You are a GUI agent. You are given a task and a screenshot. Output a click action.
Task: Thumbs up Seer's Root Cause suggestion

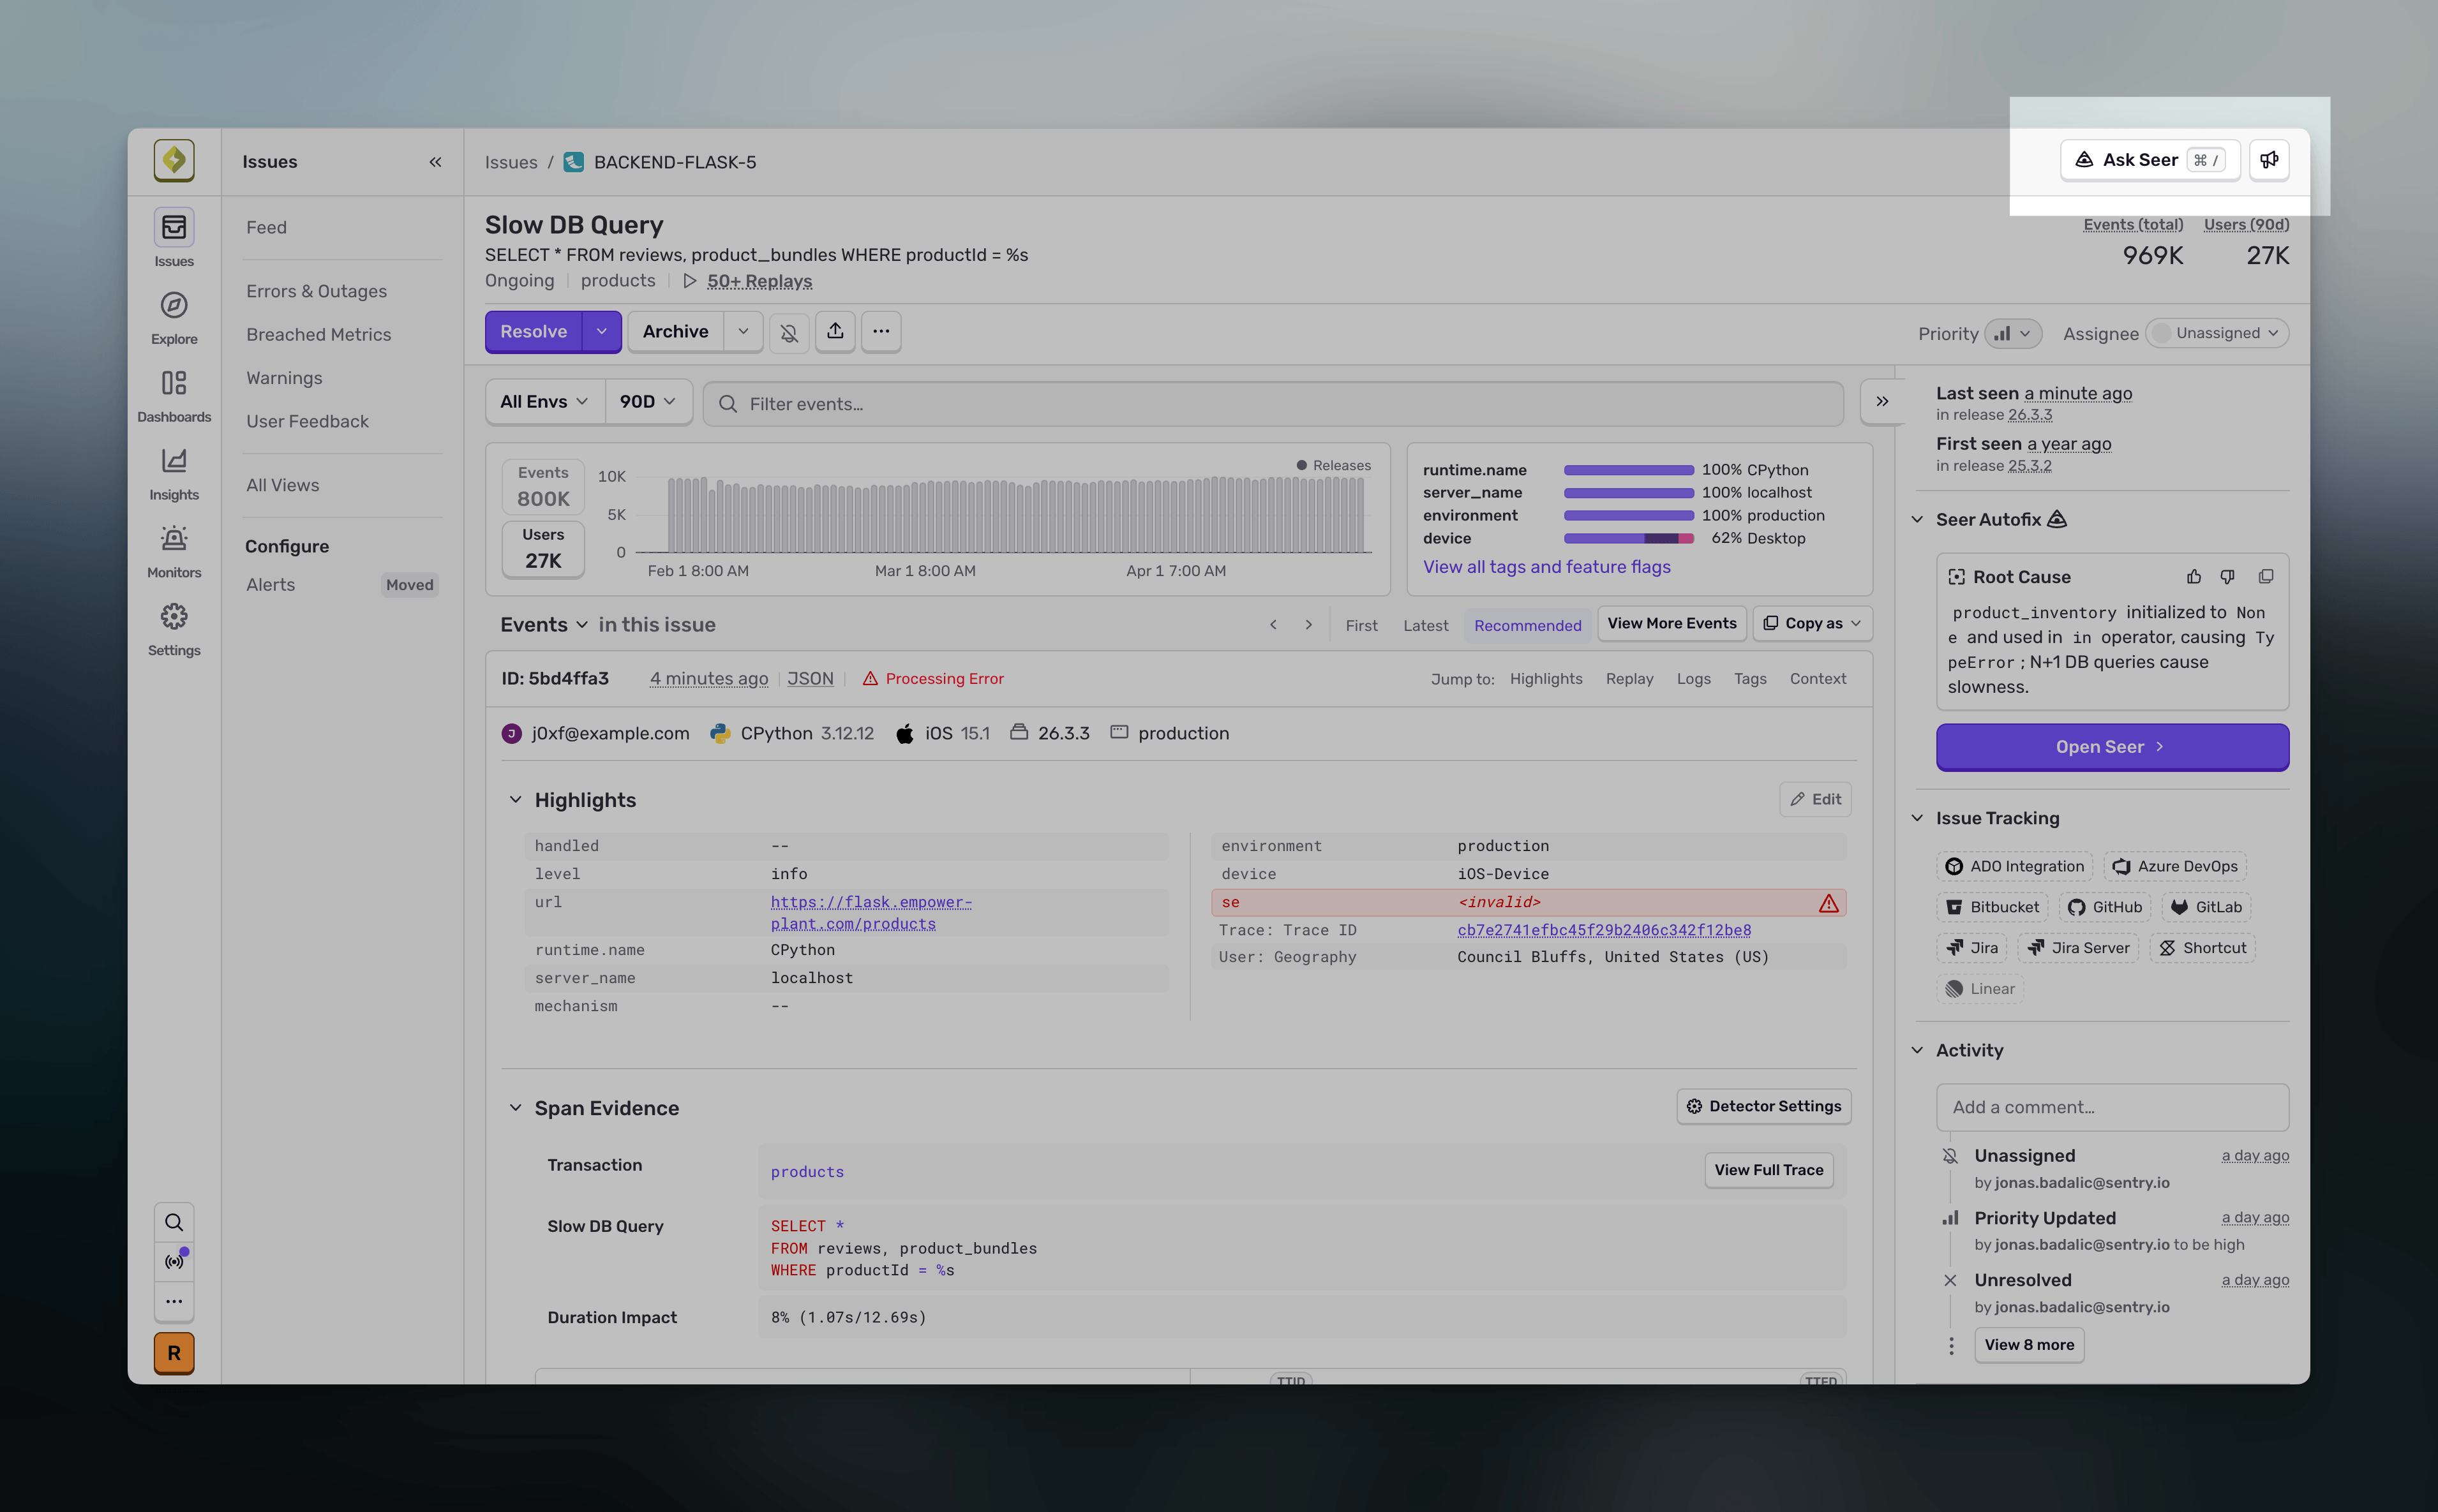2193,576
